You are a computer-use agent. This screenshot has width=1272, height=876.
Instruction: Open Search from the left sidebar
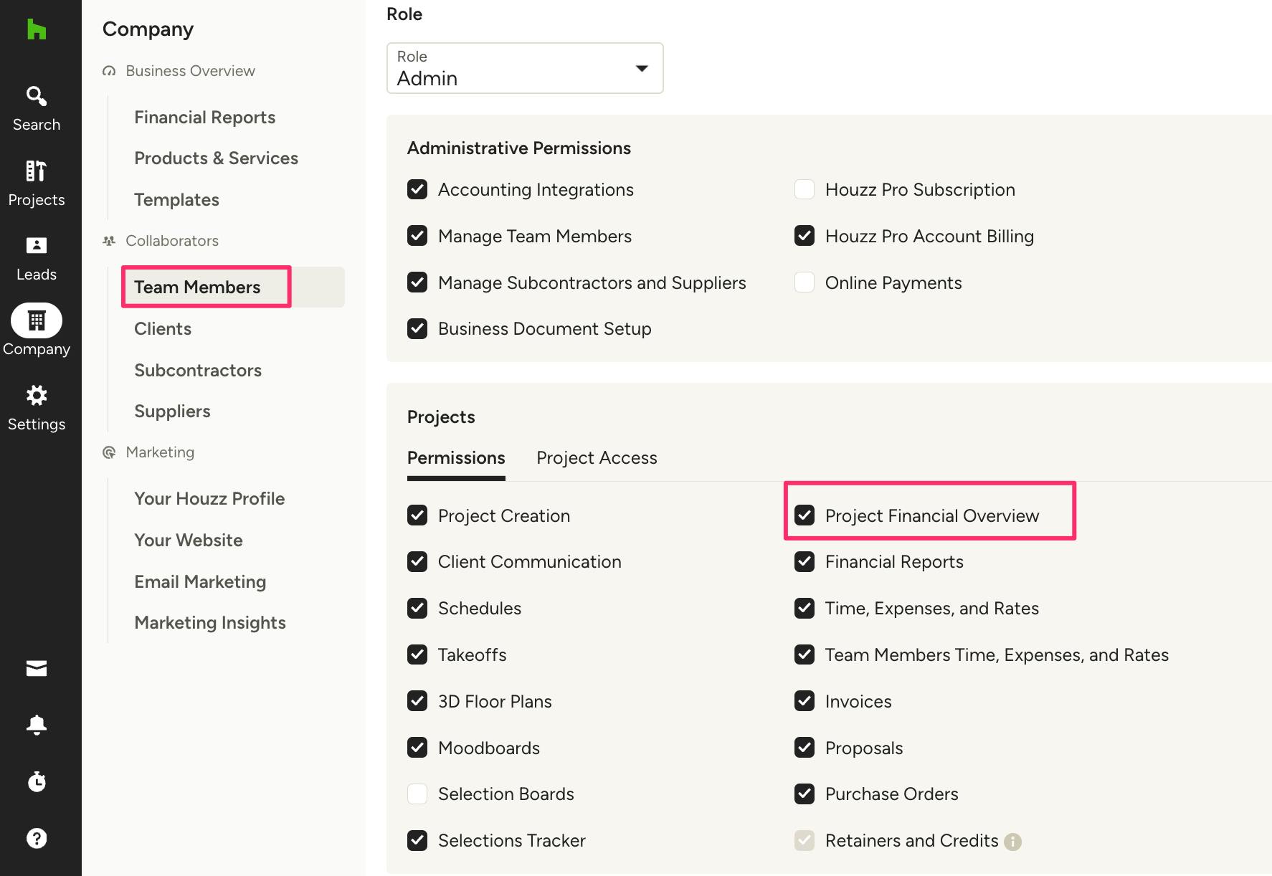[37, 109]
